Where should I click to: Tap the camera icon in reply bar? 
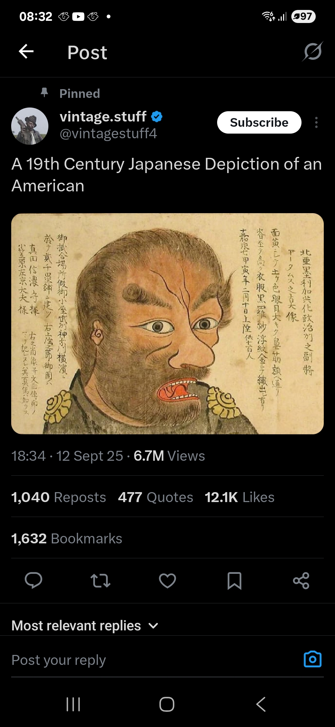[313, 659]
